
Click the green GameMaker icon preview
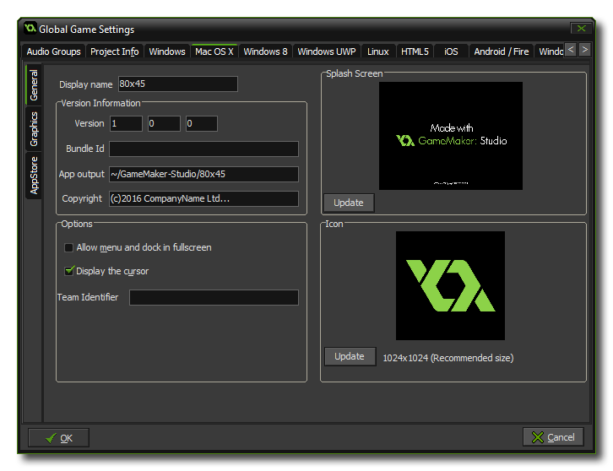(x=450, y=285)
